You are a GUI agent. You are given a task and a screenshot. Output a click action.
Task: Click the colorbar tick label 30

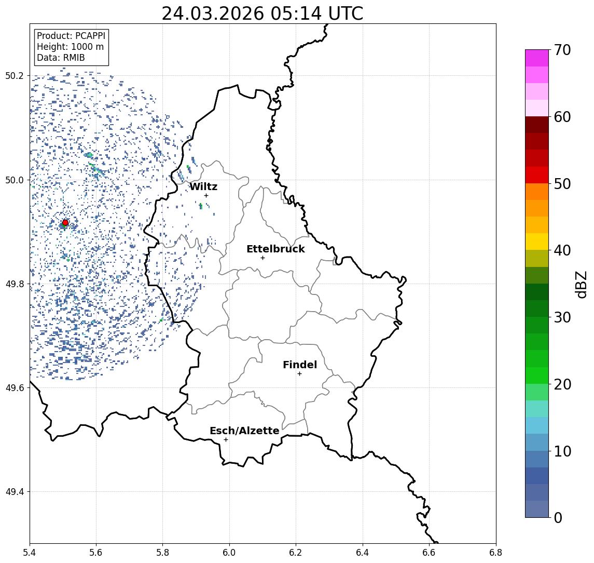point(562,317)
